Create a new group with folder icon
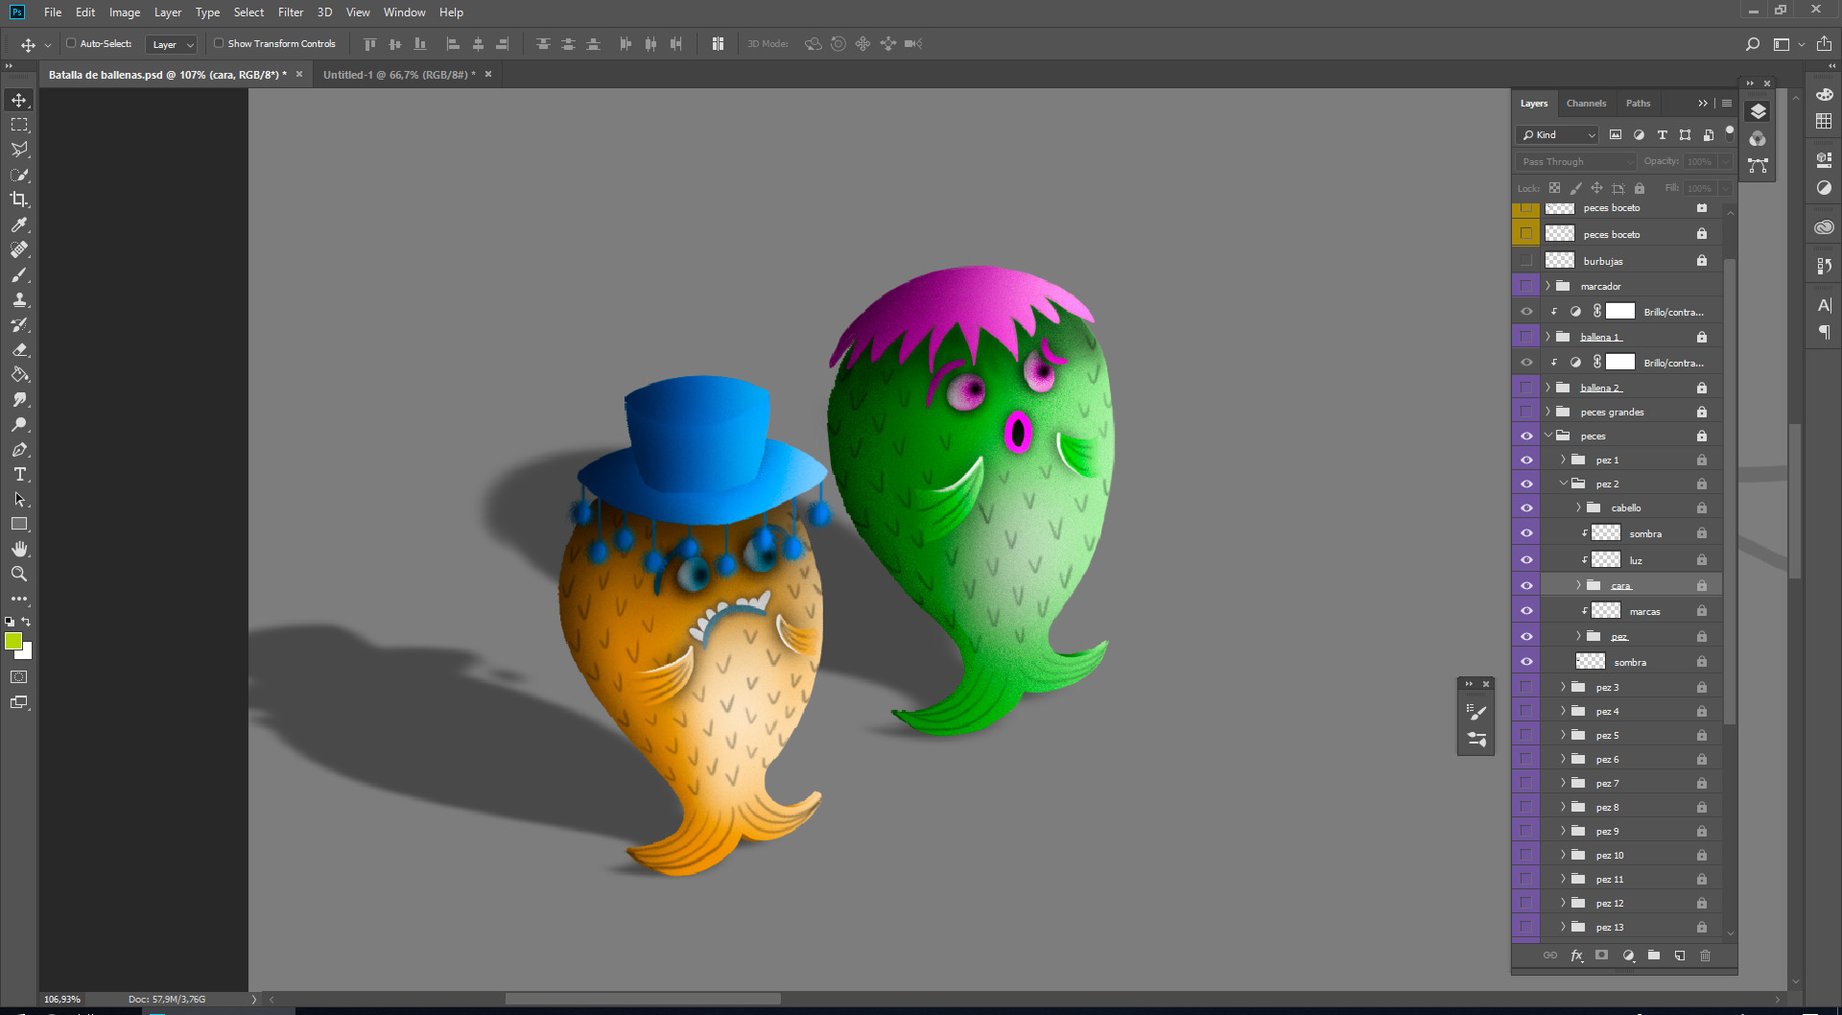The height and width of the screenshot is (1015, 1842). (x=1654, y=956)
